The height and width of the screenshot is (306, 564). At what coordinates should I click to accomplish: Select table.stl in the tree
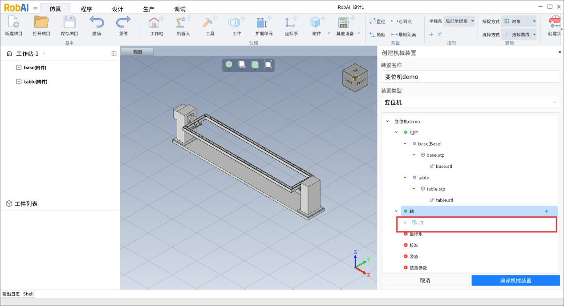[444, 200]
